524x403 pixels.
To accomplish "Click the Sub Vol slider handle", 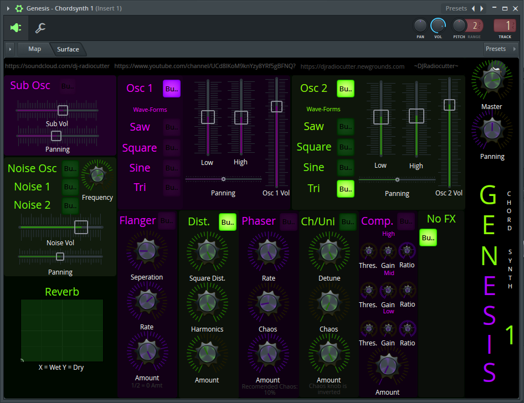I will coord(63,110).
